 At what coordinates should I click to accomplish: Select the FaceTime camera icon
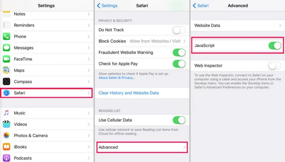[x=7, y=59]
